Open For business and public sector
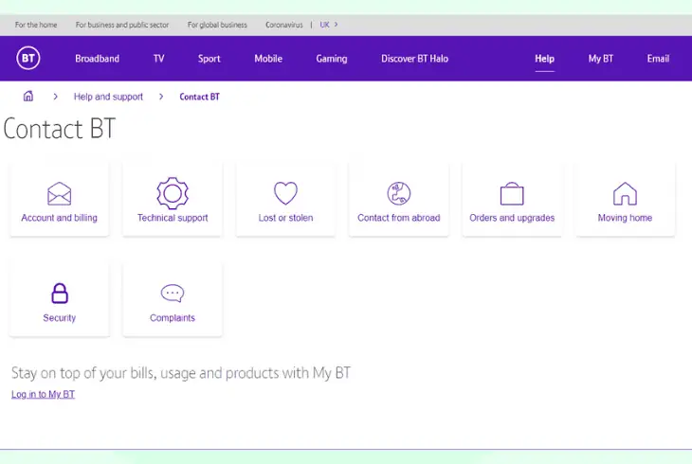 (122, 25)
